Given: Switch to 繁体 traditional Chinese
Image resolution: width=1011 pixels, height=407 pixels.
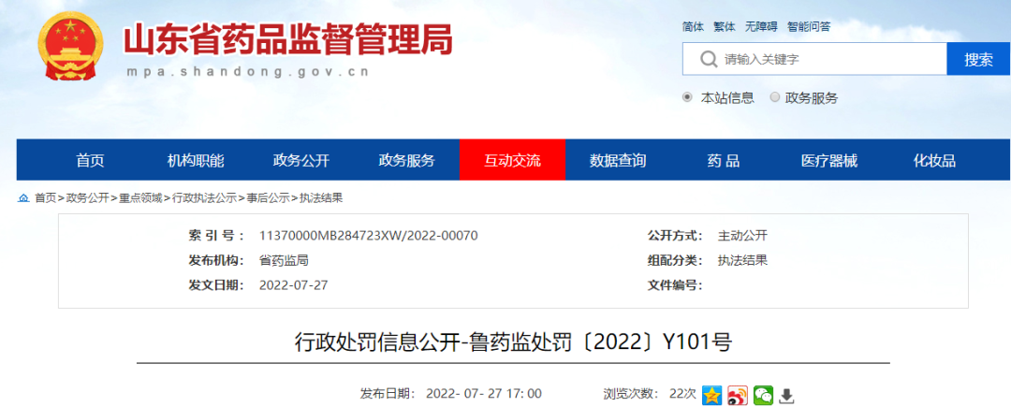Looking at the screenshot, I should (x=725, y=26).
